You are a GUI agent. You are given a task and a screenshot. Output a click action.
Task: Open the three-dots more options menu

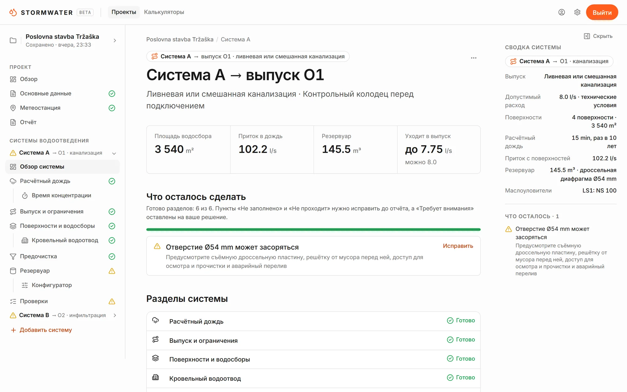[x=474, y=58]
